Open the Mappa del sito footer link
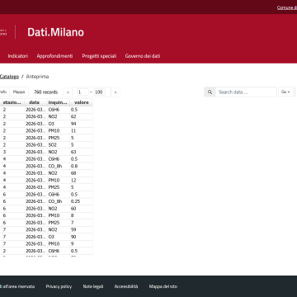This screenshot has width=297, height=297. (163, 286)
